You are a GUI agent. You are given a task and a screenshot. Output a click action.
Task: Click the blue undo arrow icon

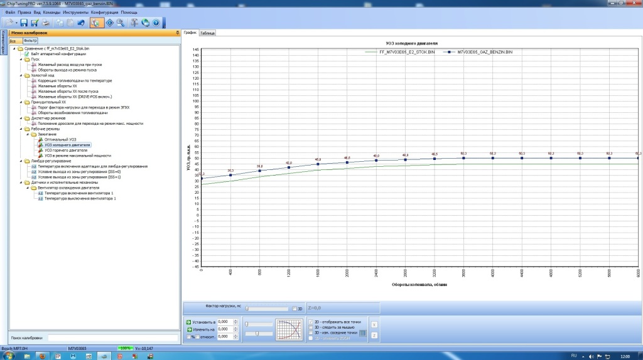(x=81, y=23)
